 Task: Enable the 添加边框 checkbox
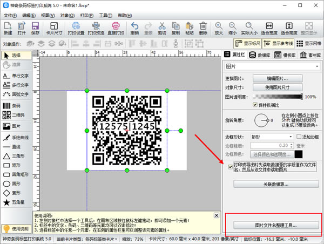(x=299, y=137)
